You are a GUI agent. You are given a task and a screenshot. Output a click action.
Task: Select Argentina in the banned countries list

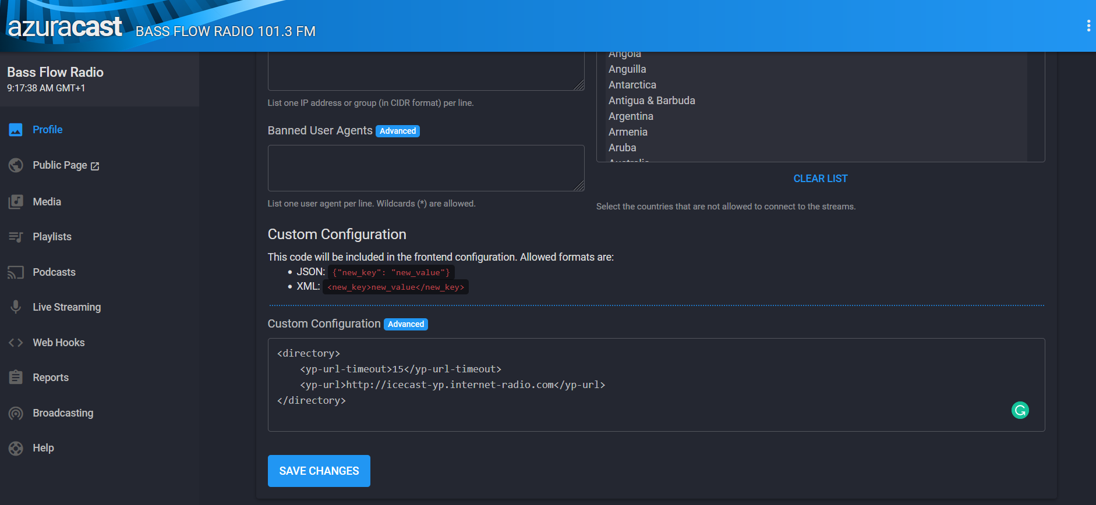tap(631, 116)
